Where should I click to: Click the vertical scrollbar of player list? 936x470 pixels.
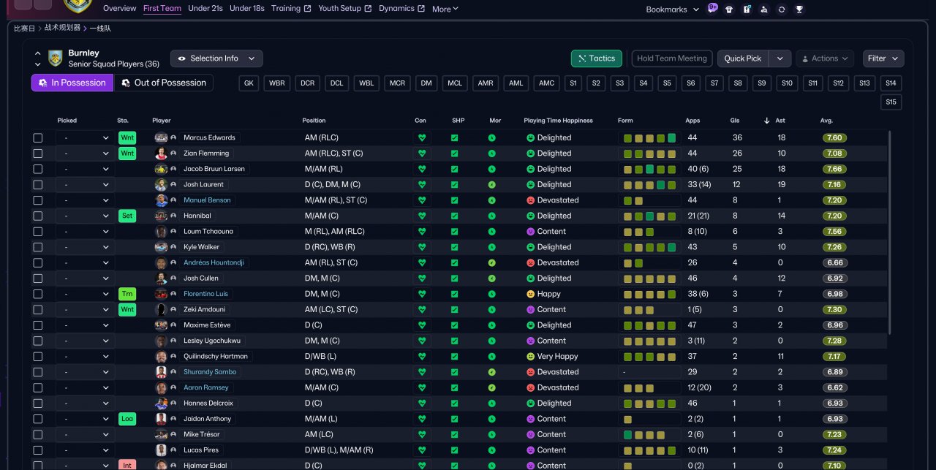point(889,232)
